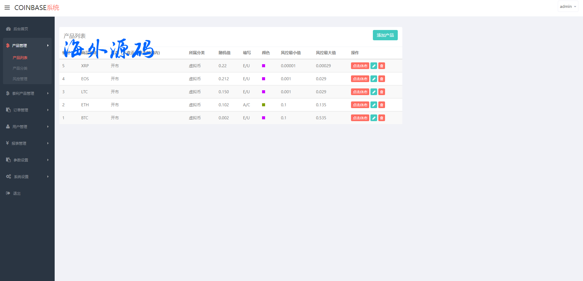Toggle ETH market status via 点击休市
The height and width of the screenshot is (281, 583).
click(x=360, y=105)
